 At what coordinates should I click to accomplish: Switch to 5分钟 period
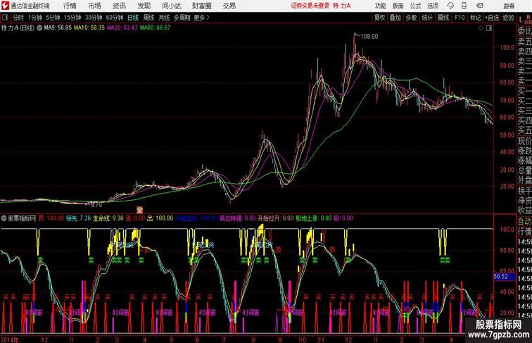pyautogui.click(x=53, y=18)
